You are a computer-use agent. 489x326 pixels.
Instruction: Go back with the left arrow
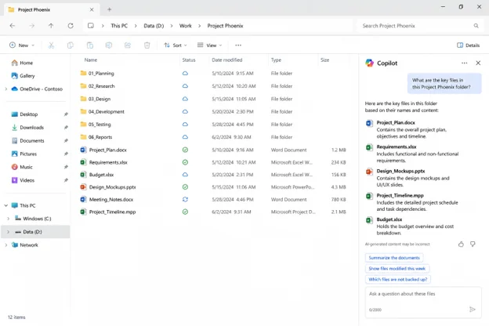[13, 26]
